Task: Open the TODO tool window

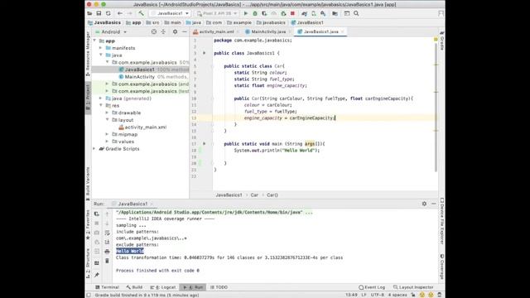Action: tap(219, 287)
